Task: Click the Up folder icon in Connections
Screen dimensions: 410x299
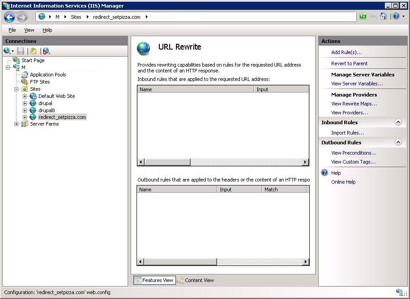Action: pos(33,51)
